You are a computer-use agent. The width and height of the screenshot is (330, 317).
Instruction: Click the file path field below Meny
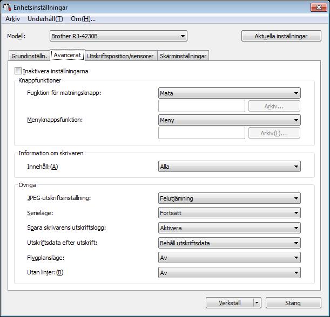201,133
